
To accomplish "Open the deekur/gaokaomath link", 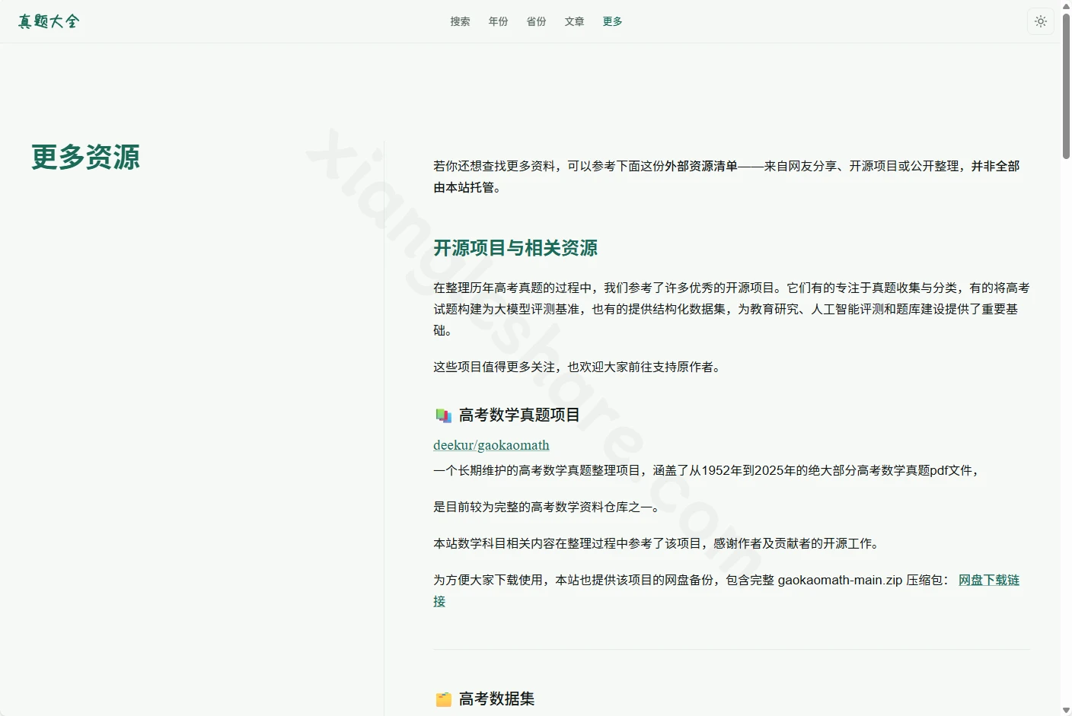I will (x=491, y=445).
